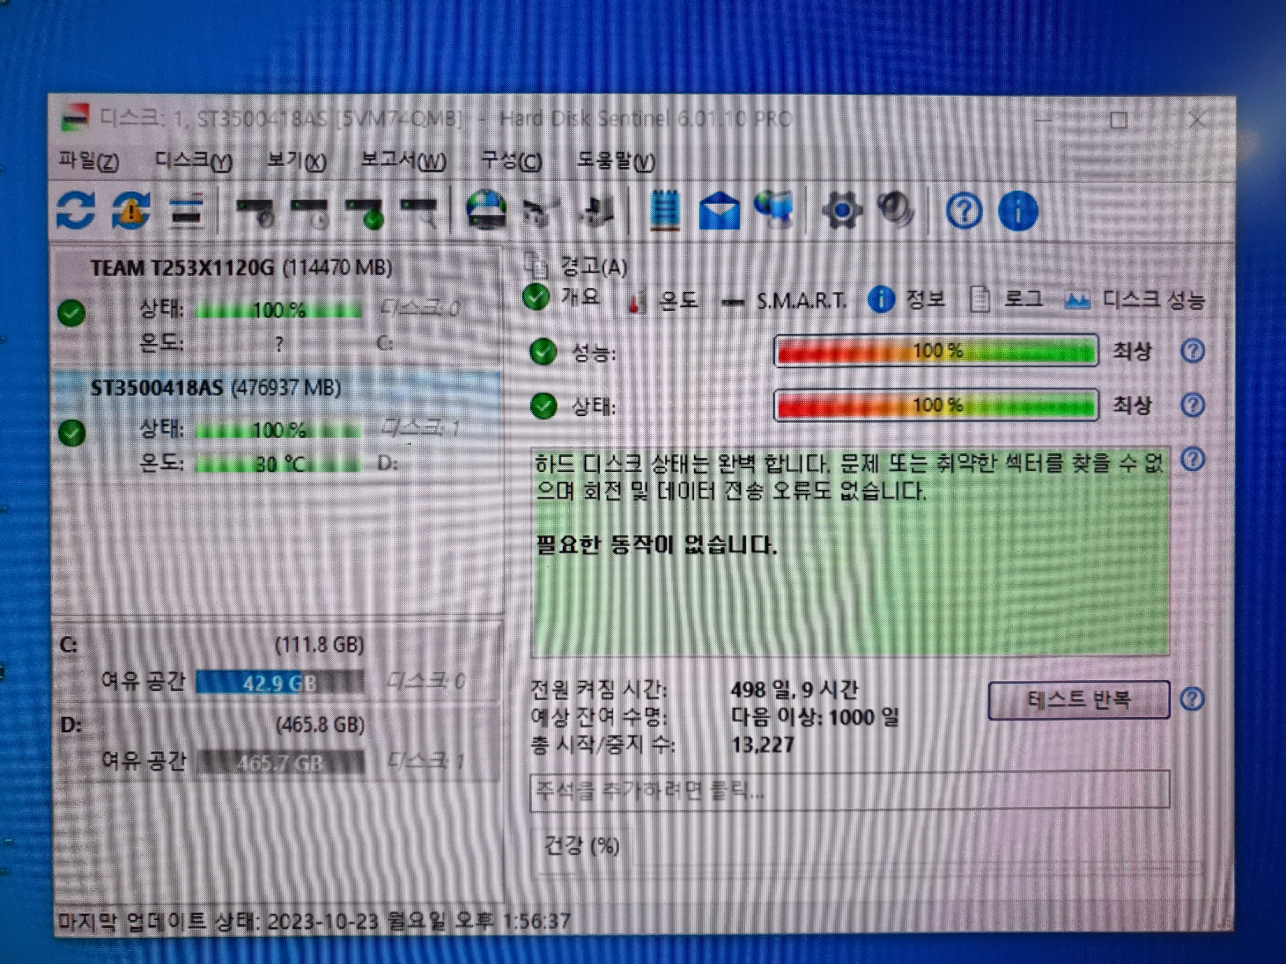Click the send email envelope icon
Image resolution: width=1286 pixels, height=964 pixels.
pos(719,211)
